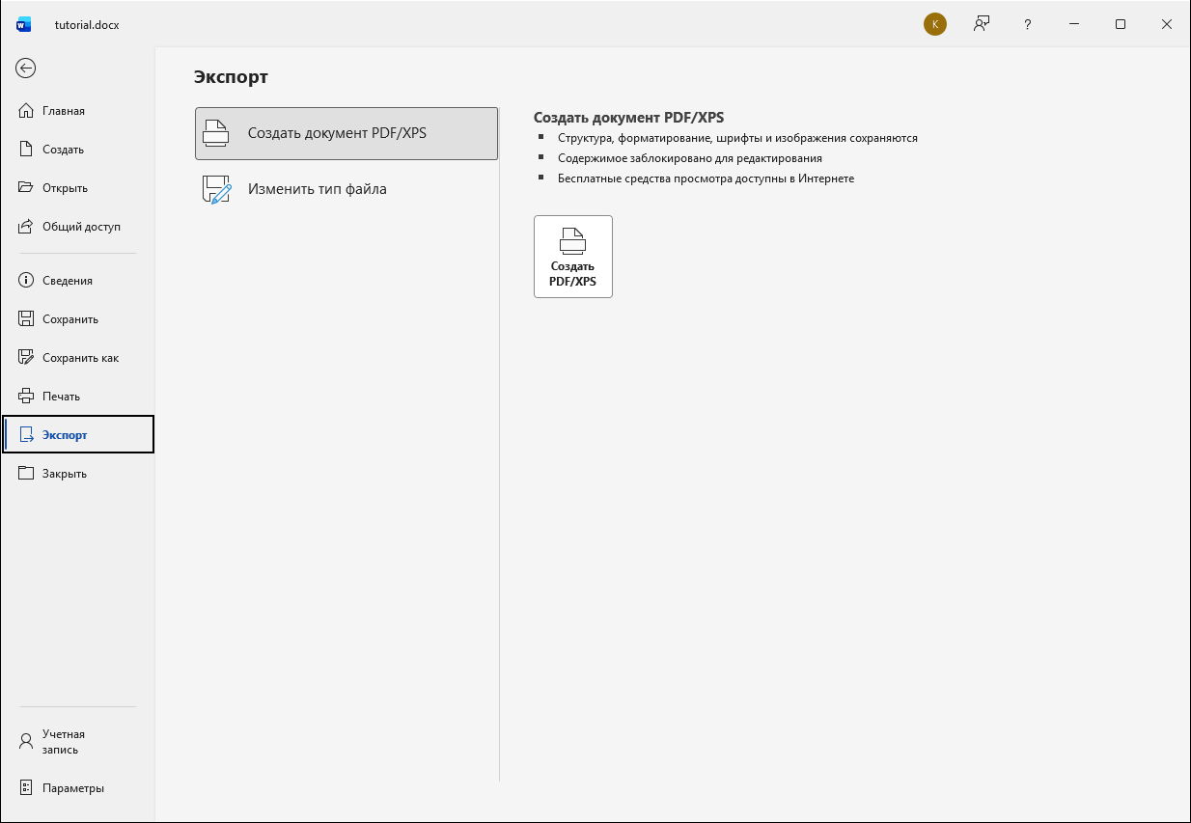Open Общий доступ sharing options
1191x823 pixels.
[x=77, y=227]
